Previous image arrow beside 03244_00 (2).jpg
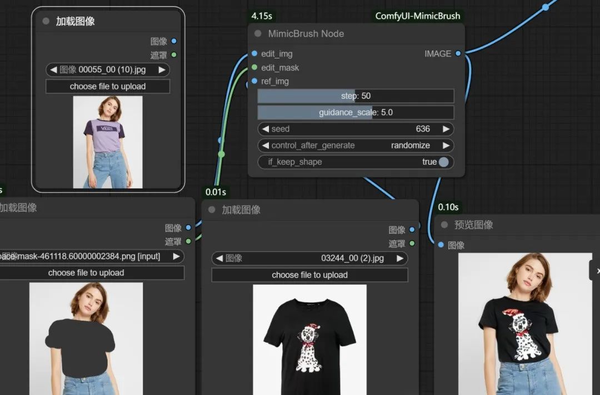 click(219, 258)
